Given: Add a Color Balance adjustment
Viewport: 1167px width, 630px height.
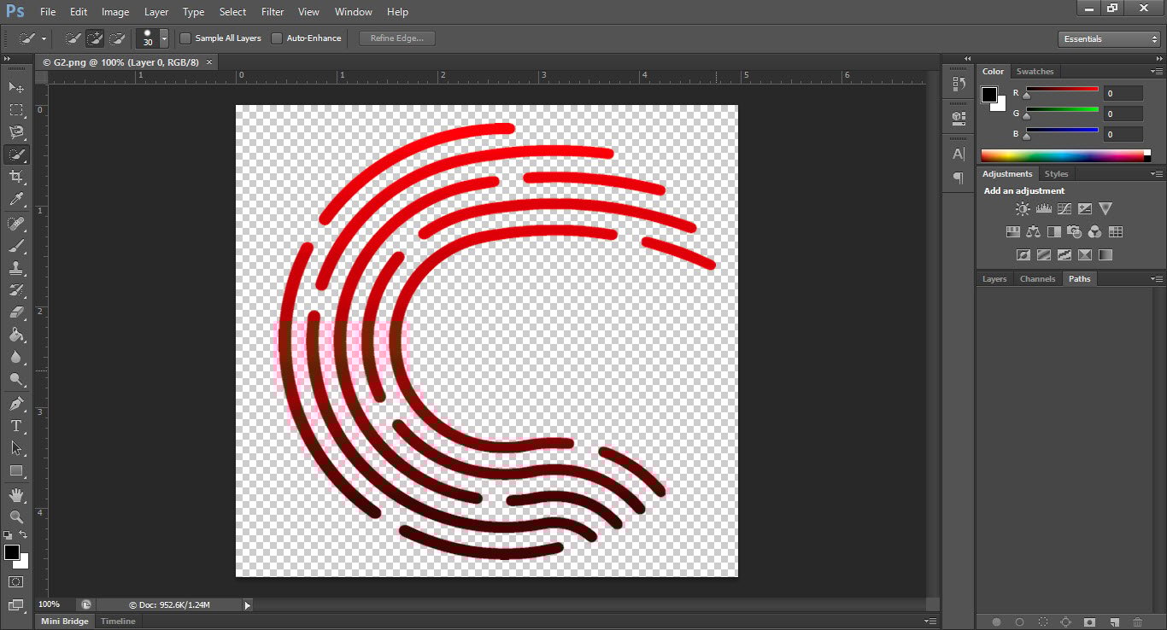Looking at the screenshot, I should [1034, 231].
